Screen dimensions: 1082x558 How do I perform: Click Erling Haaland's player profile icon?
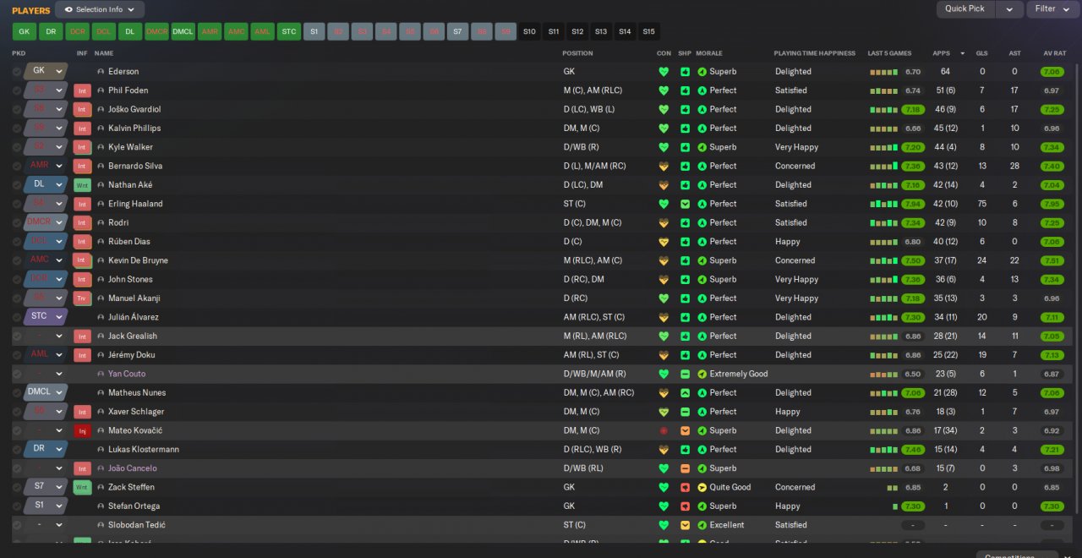tap(101, 204)
